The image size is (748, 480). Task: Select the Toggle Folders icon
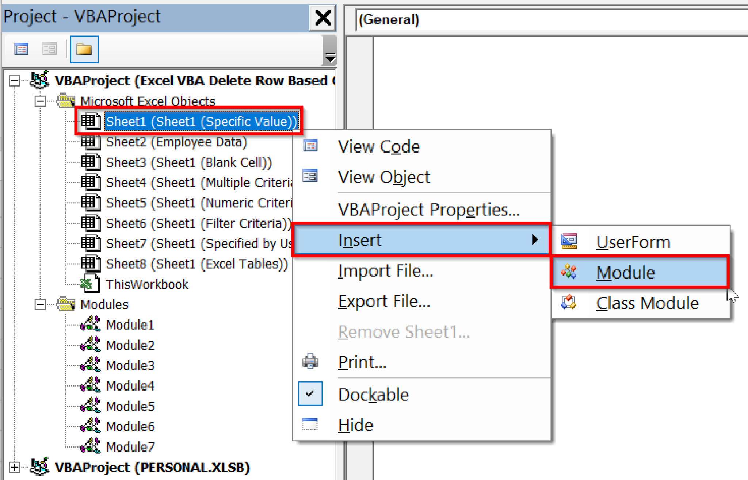point(84,48)
